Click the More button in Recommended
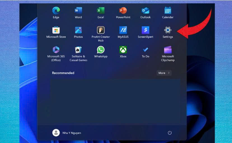 click(164, 73)
